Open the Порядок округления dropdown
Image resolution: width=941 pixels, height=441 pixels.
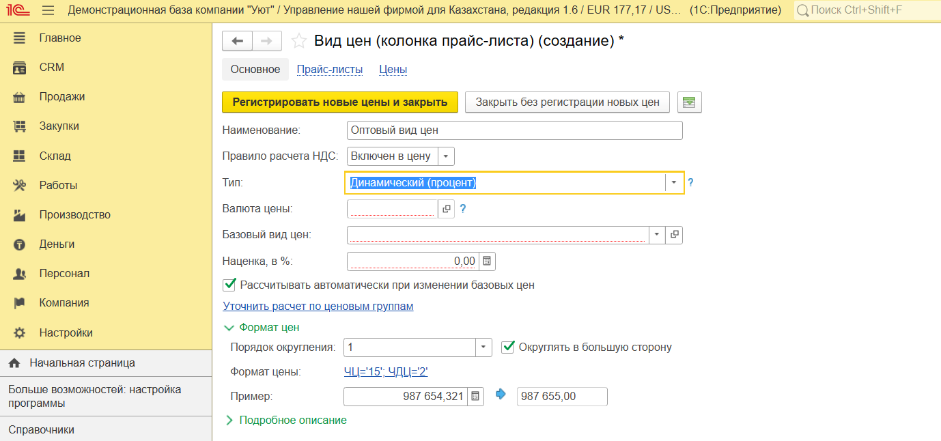point(483,347)
